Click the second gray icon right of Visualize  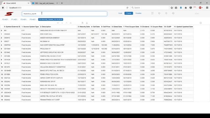[x=159, y=13]
